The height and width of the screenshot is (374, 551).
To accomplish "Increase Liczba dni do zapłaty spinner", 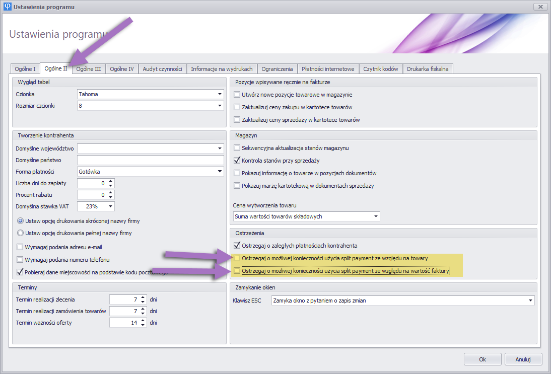I will pyautogui.click(x=111, y=181).
